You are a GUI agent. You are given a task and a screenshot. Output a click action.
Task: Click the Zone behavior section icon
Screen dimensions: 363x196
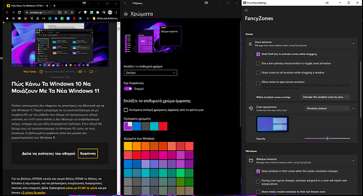pyautogui.click(x=250, y=43)
